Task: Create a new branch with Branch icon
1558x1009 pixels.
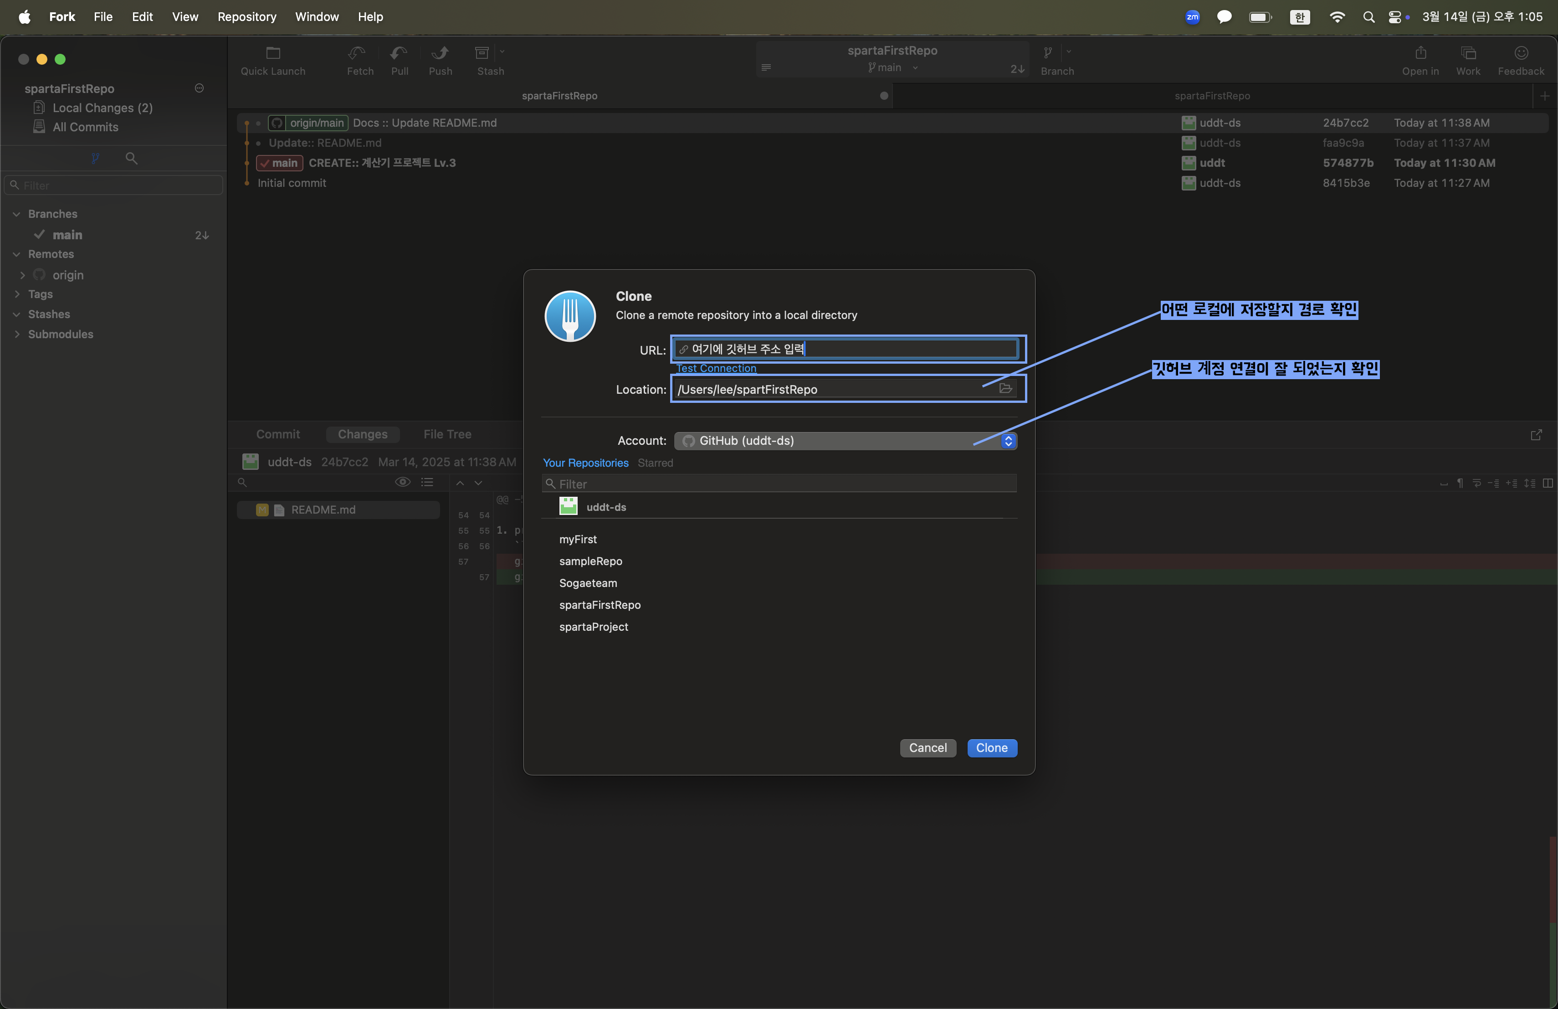Action: click(1048, 53)
